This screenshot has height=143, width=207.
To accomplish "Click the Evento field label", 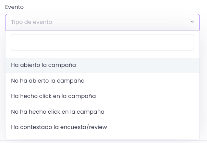I will 14,7.
